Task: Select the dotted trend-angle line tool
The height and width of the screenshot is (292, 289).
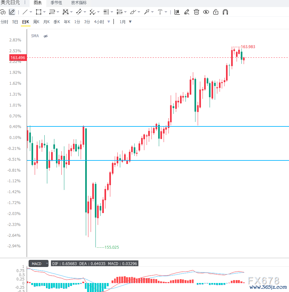Action: coord(79,12)
